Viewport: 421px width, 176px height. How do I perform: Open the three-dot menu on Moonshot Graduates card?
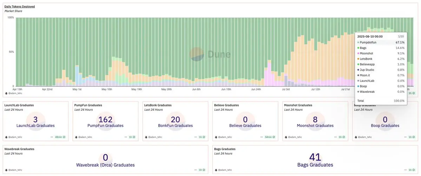click(335, 137)
